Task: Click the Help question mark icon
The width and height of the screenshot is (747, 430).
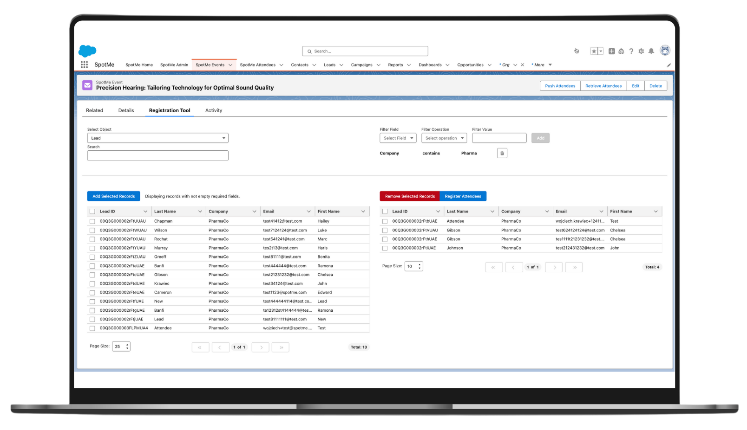Action: (x=631, y=51)
